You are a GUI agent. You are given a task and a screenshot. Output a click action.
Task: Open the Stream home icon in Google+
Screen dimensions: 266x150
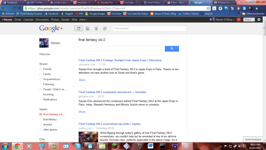click(78, 28)
